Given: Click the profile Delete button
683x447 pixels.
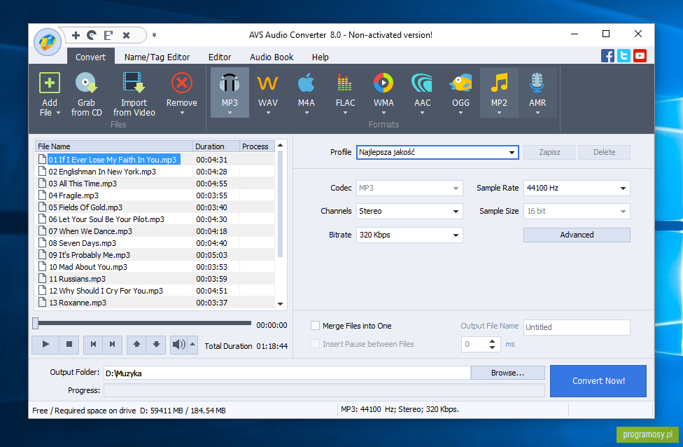Looking at the screenshot, I should point(604,152).
